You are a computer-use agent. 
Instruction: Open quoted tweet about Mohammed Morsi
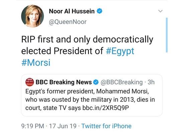(92, 95)
